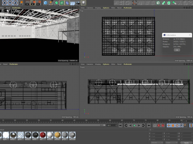Click the green spline-shaped toolbar icon
The image size is (193, 144).
(x=164, y=3)
